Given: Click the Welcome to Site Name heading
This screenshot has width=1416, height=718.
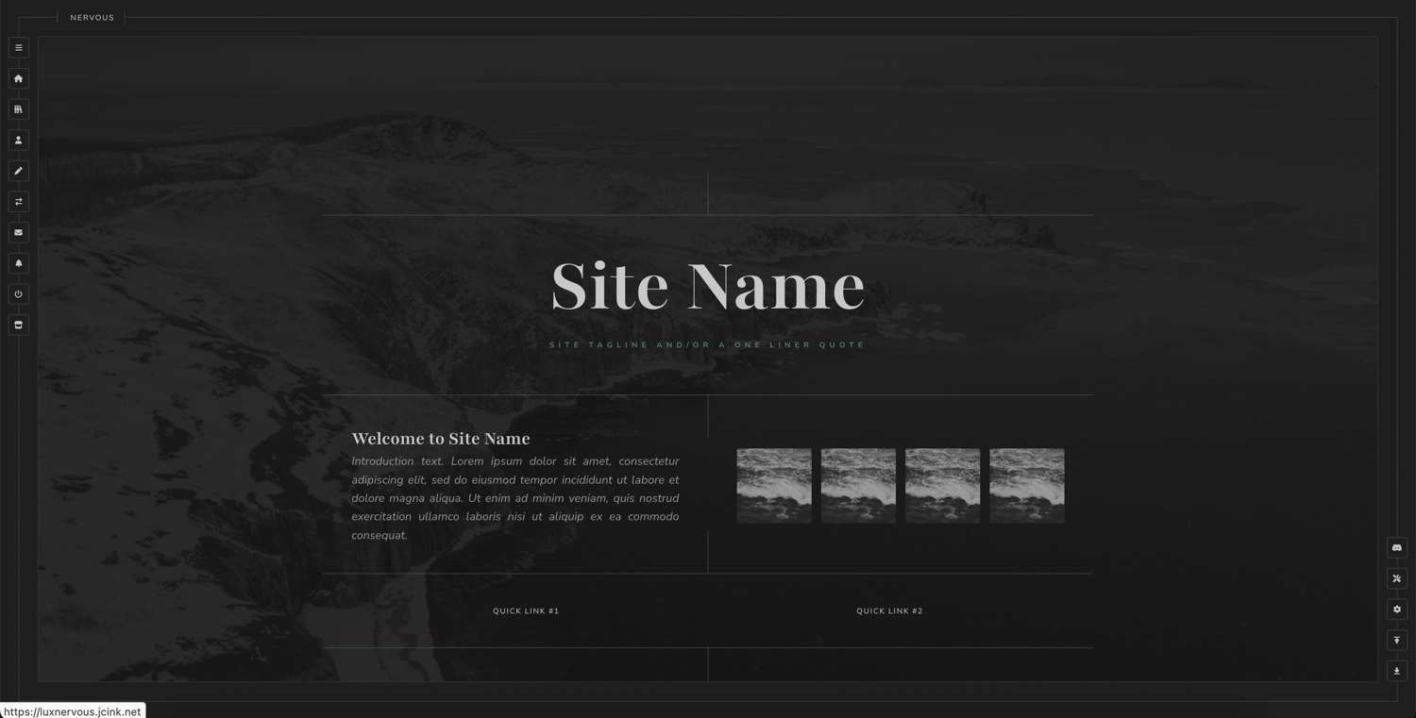Looking at the screenshot, I should click(x=441, y=439).
